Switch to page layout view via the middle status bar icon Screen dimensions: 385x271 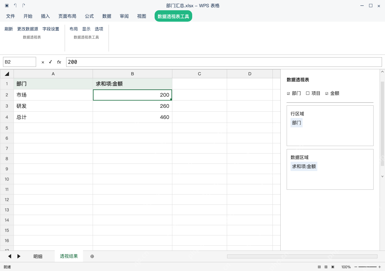[326, 267]
